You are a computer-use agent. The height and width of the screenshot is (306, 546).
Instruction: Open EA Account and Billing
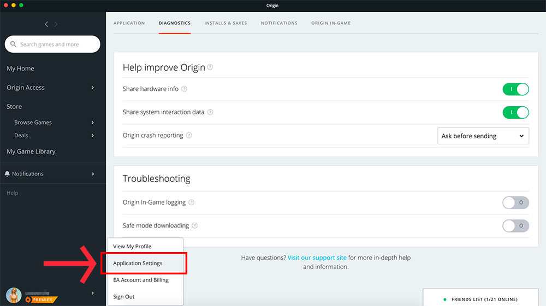pyautogui.click(x=145, y=280)
